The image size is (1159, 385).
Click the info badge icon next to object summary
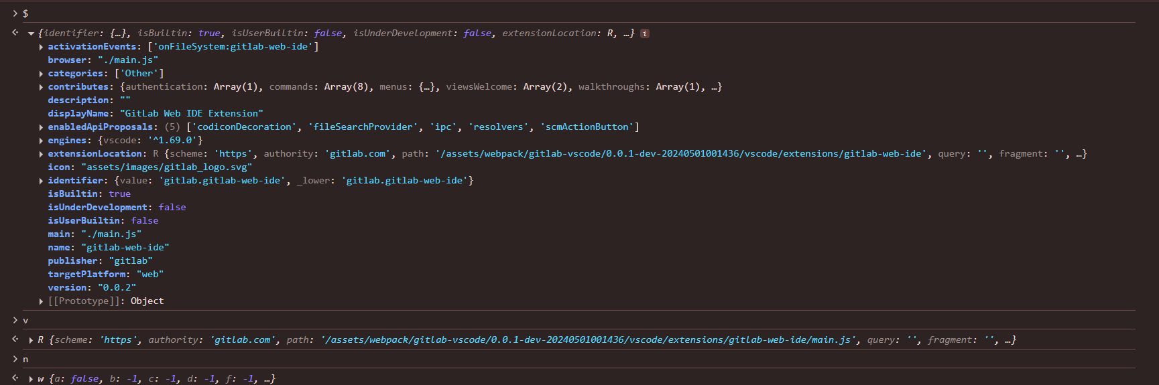click(644, 33)
